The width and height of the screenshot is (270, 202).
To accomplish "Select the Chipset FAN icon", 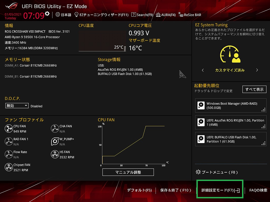I will click(9, 167).
